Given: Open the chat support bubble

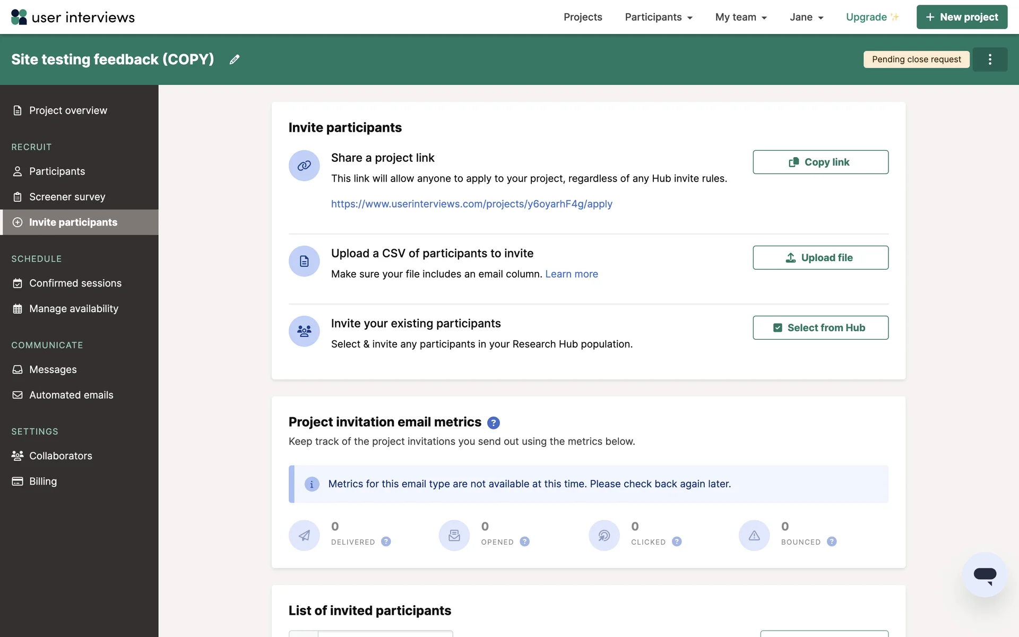Looking at the screenshot, I should tap(985, 575).
